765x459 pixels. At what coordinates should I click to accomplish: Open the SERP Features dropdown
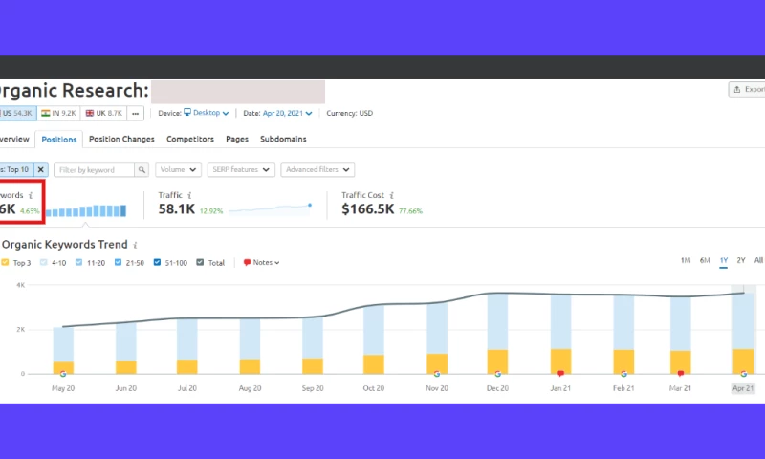241,170
